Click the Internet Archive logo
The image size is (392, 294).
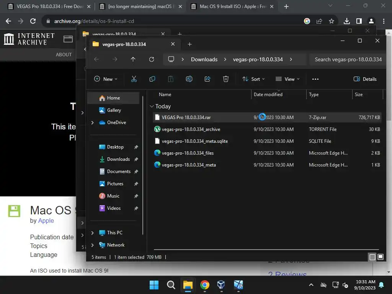click(x=29, y=39)
